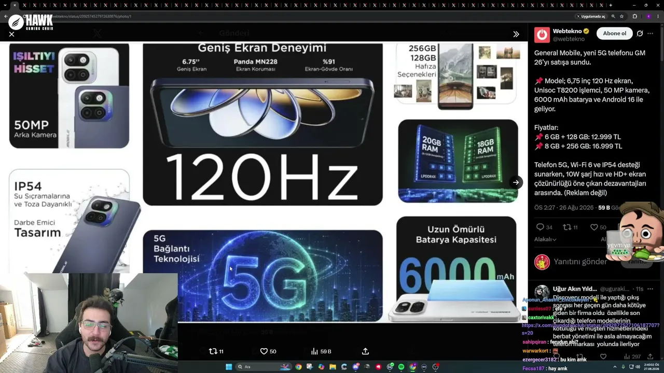Click the post timestamp ÖS 2:27 · 26 Ağu 2026
Screen dimensions: 664x373
[x=564, y=208]
